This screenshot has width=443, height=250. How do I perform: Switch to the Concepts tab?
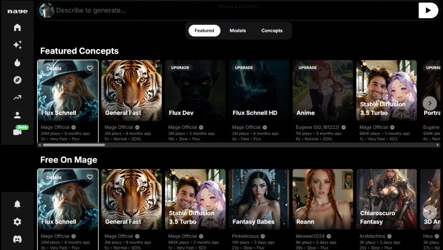click(272, 31)
